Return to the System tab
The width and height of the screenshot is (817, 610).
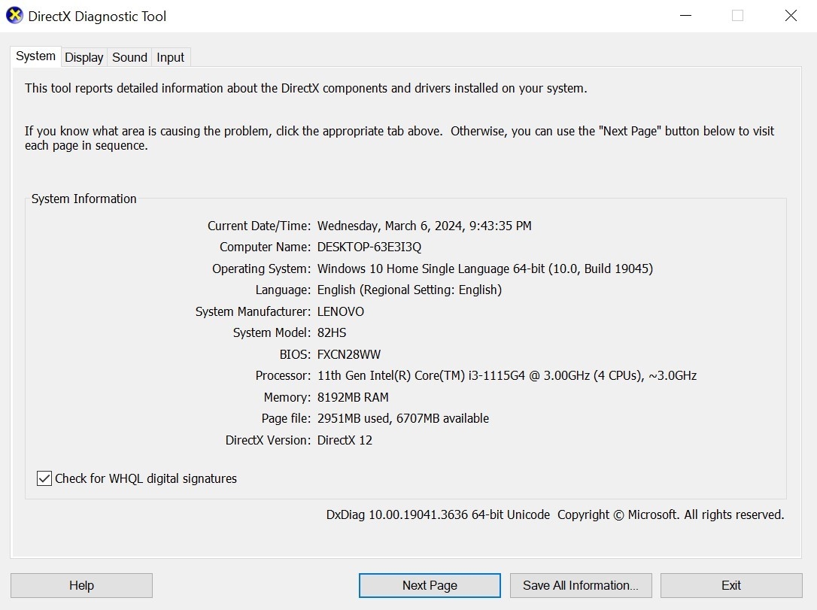(35, 56)
